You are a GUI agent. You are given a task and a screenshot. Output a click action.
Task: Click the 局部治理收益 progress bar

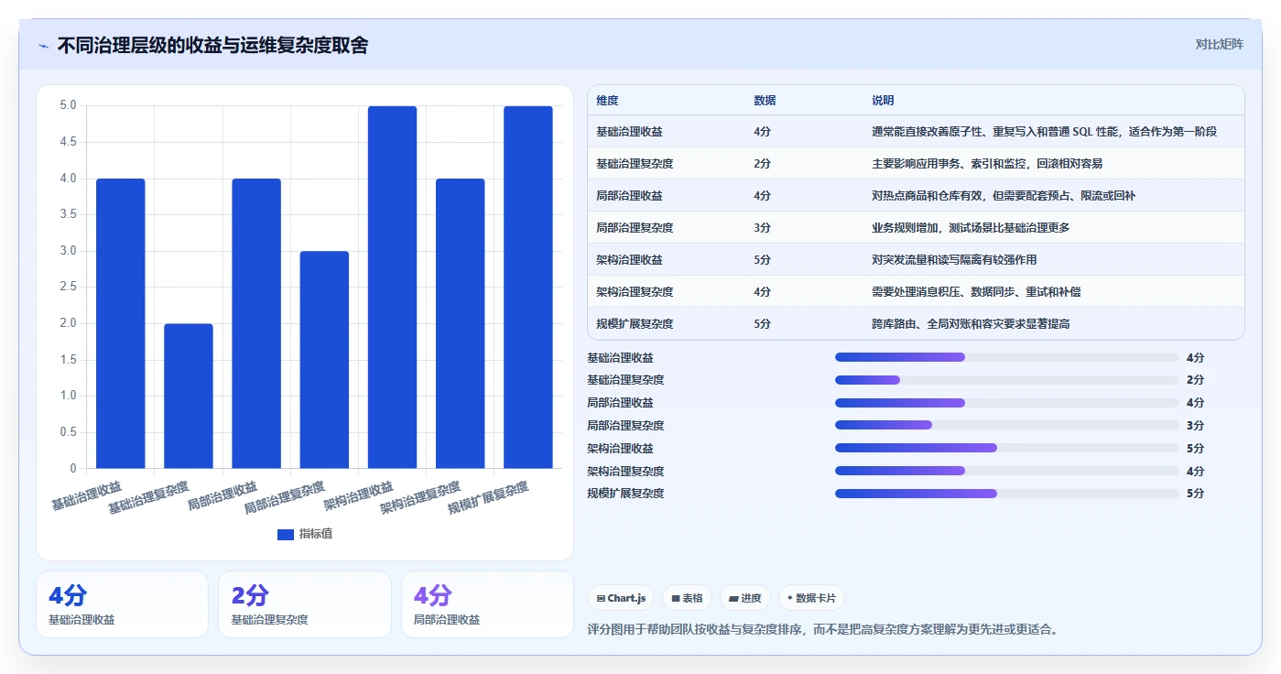click(x=1007, y=403)
